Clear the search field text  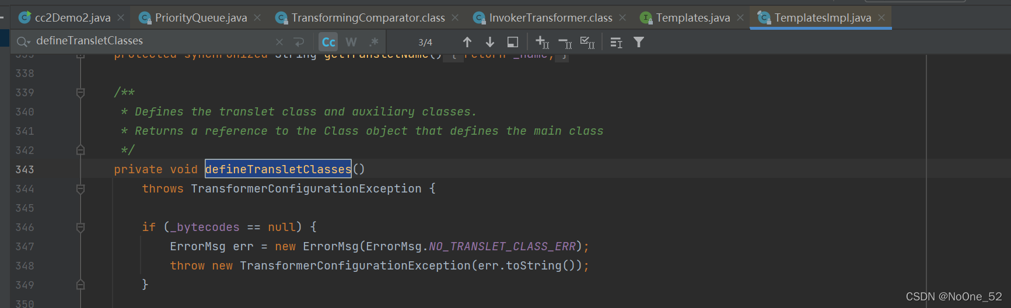[279, 42]
